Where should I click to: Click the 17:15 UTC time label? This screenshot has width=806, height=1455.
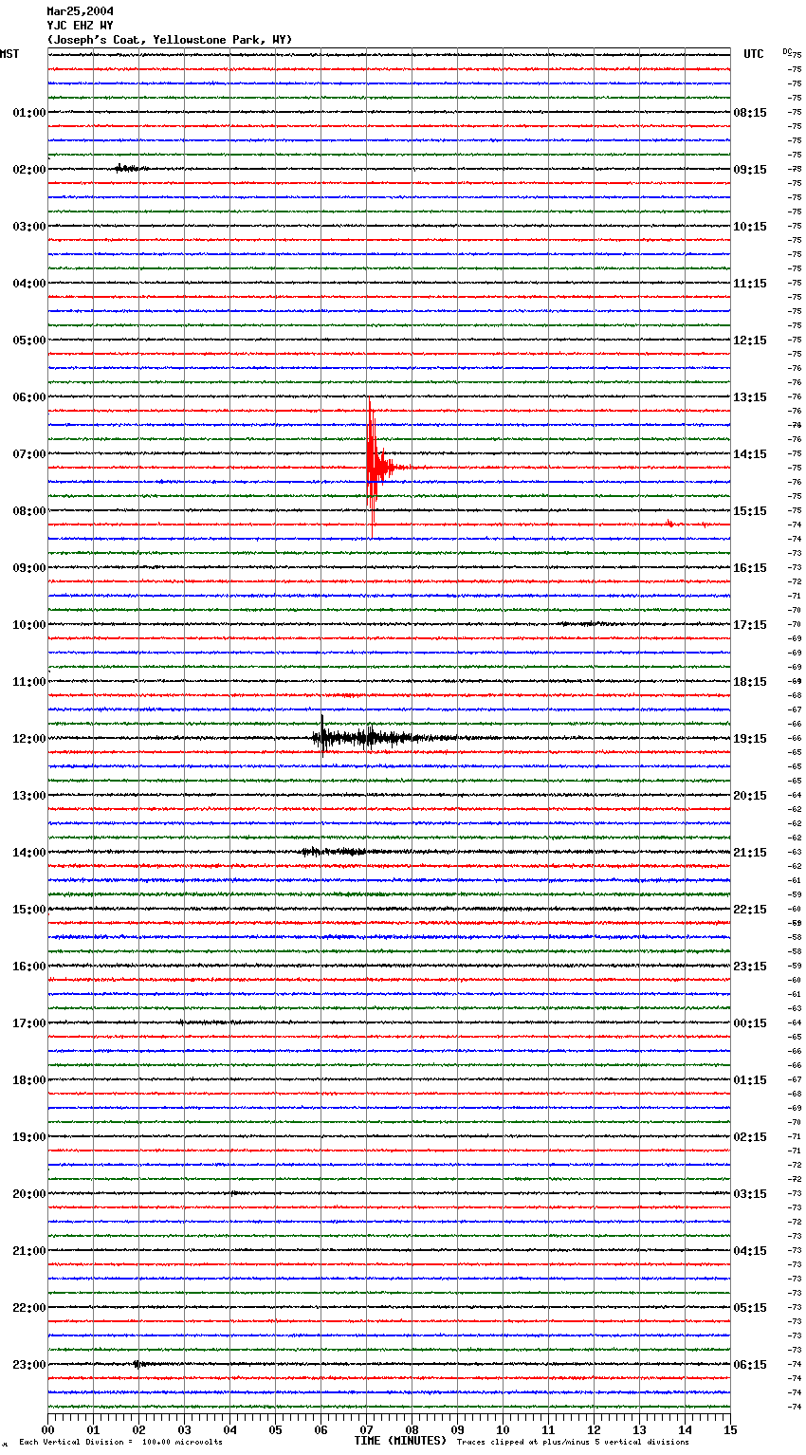[x=750, y=625]
